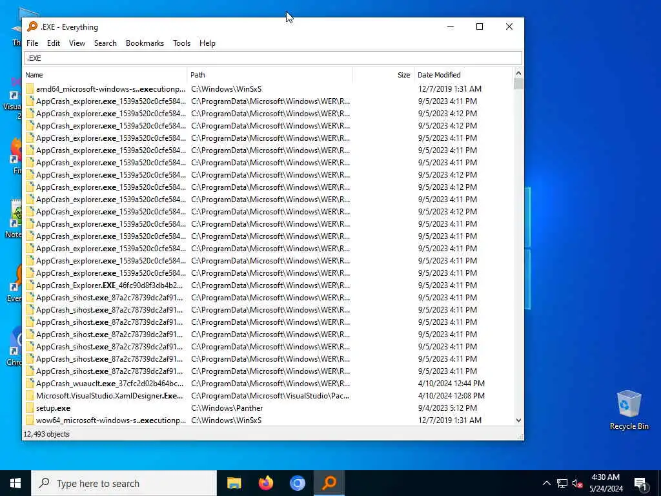Open the View menu
This screenshot has width=661, height=496.
77,43
